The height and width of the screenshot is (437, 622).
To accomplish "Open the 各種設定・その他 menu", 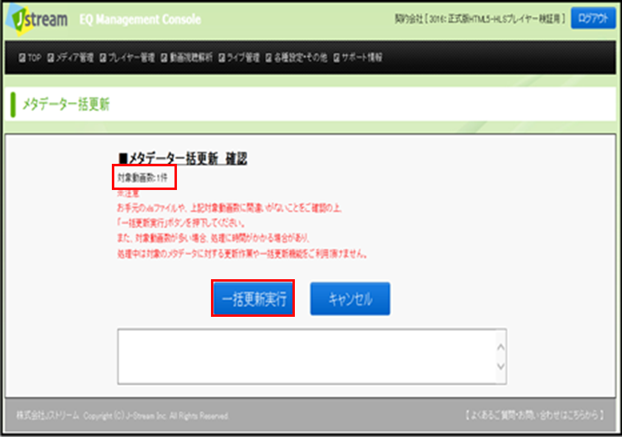I will tap(300, 58).
